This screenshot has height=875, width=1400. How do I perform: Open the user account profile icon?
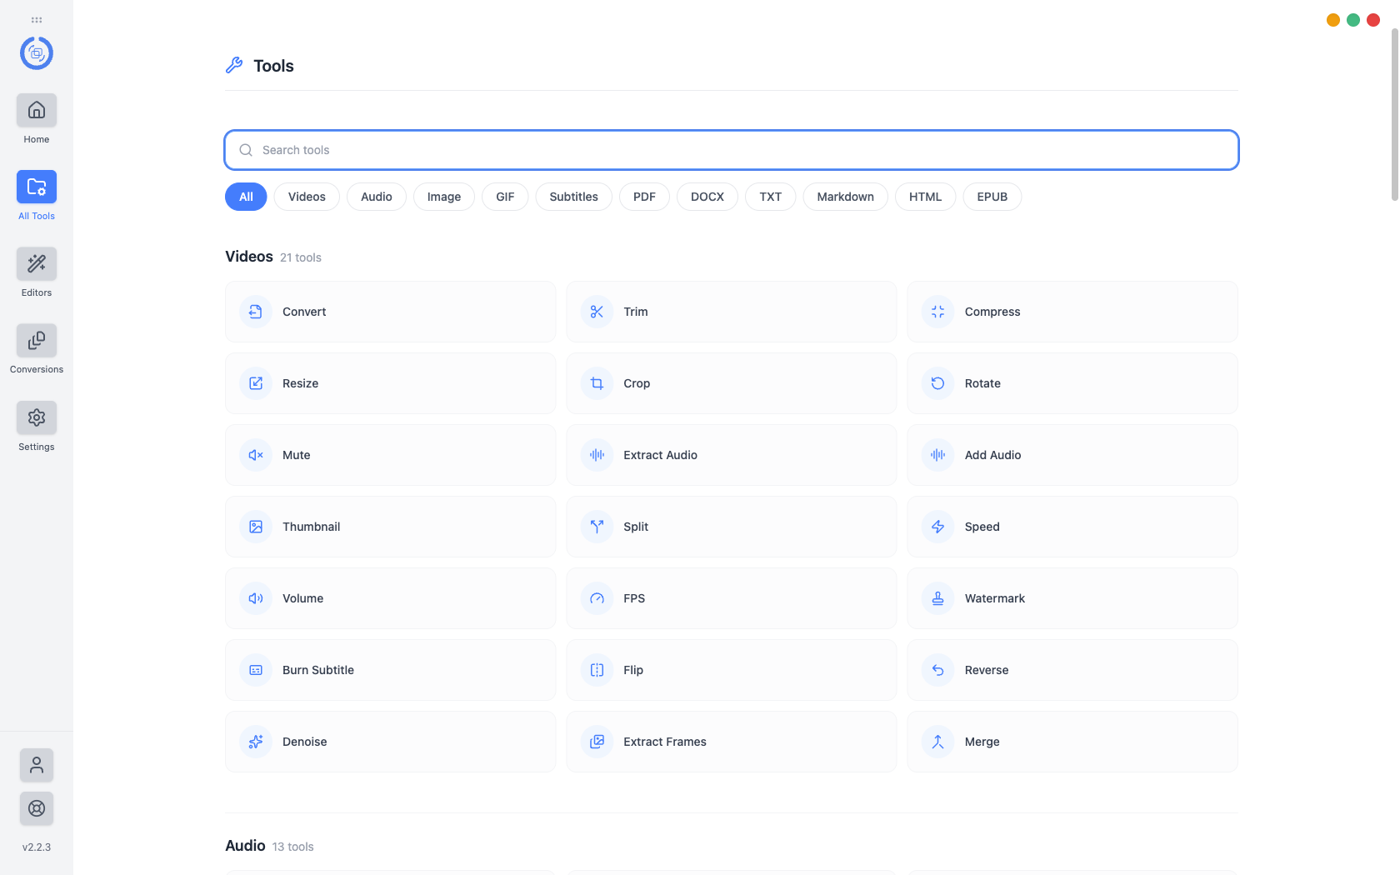click(x=37, y=765)
